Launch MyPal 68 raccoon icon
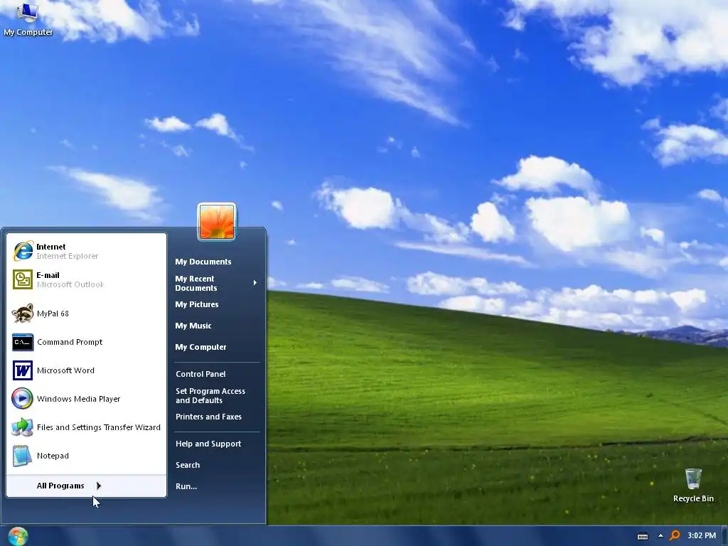 tap(23, 314)
